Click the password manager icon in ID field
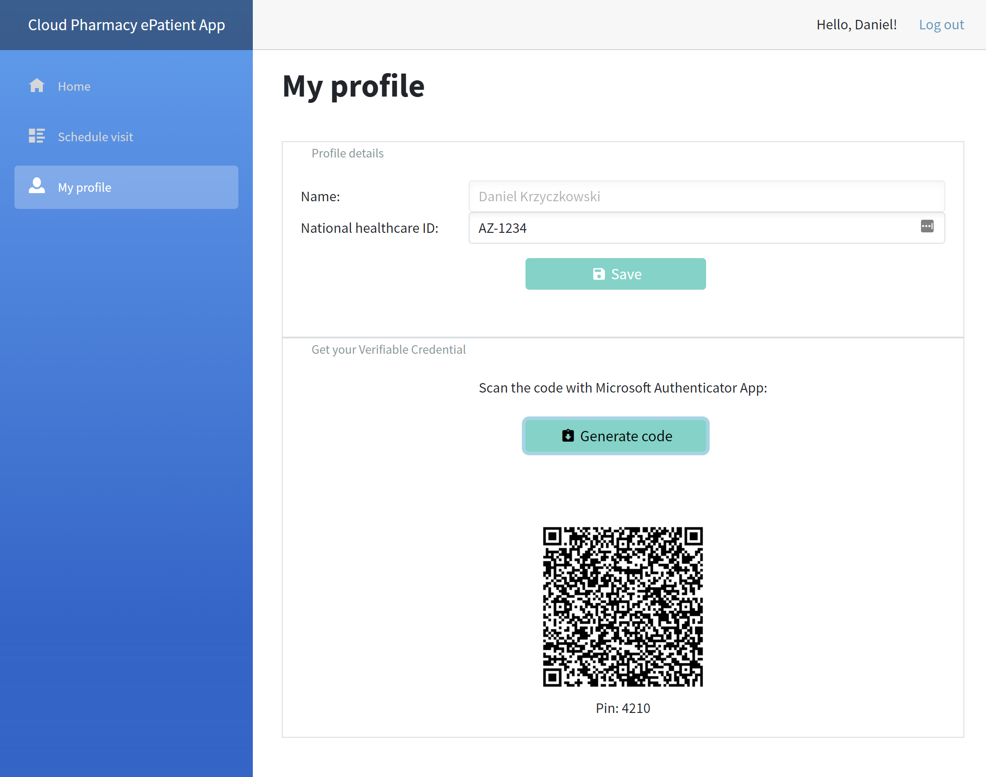The height and width of the screenshot is (777, 986). pyautogui.click(x=926, y=227)
